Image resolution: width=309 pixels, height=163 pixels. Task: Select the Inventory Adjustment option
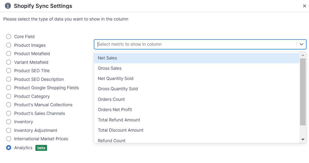tap(8, 130)
